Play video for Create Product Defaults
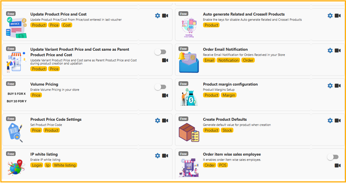Viewport: 346px width, 183px height. [x=338, y=120]
